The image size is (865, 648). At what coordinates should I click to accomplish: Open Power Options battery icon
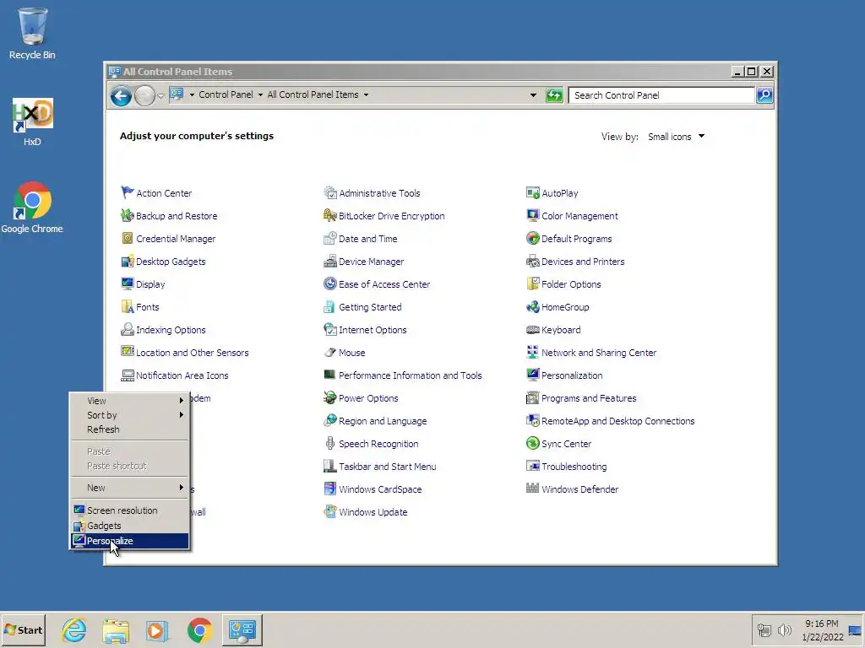pos(330,398)
